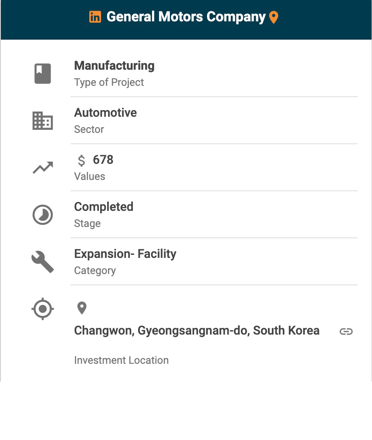
Task: Select the Automotive sector text
Action: [105, 113]
